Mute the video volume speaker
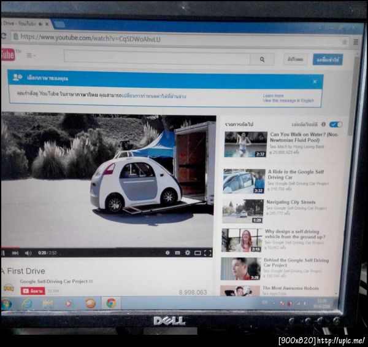Image resolution: width=368 pixels, height=347 pixels. [x=28, y=253]
